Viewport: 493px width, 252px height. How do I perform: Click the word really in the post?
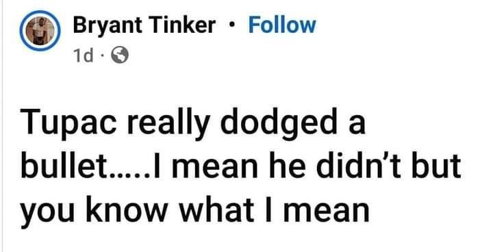[171, 123]
